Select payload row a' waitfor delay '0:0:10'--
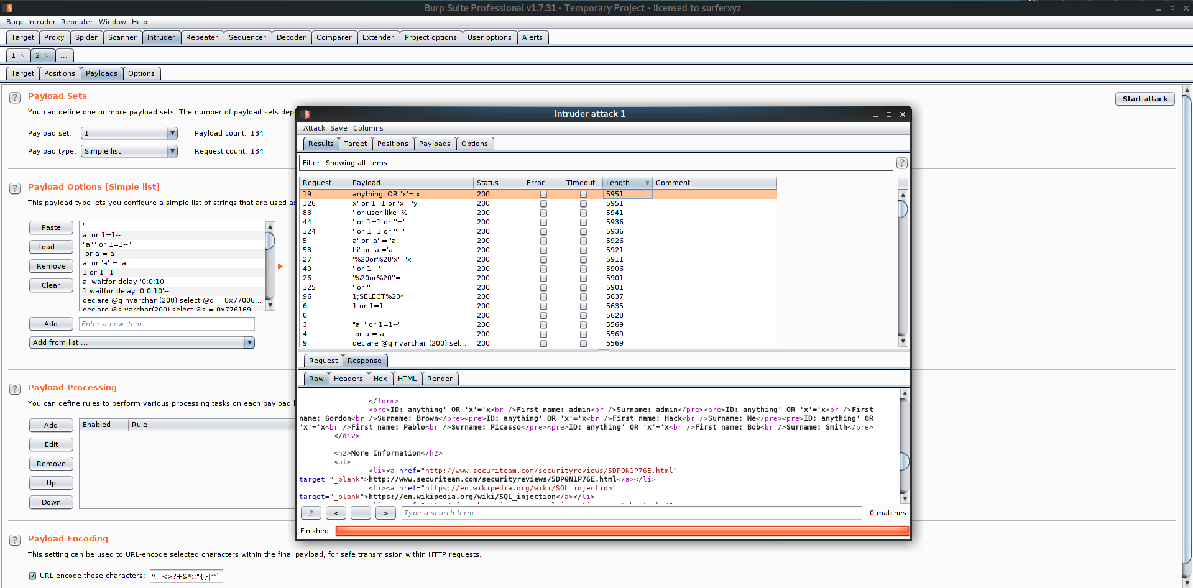 [x=173, y=282]
